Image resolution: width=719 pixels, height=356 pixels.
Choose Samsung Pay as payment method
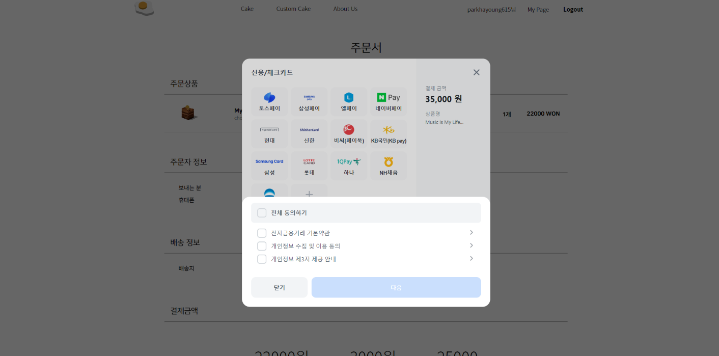tap(309, 101)
